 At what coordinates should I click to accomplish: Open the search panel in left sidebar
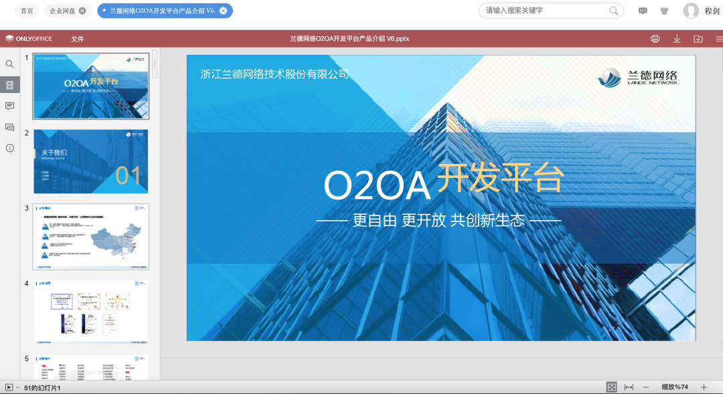(9, 64)
